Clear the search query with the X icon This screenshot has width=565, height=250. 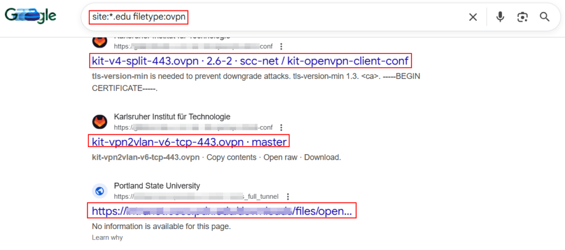point(473,17)
